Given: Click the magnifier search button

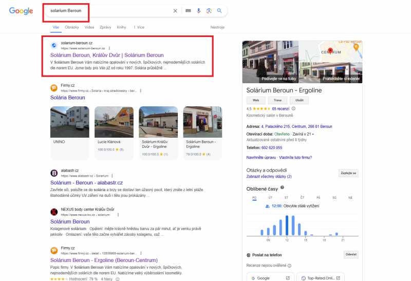Looking at the screenshot, I should coord(219,11).
